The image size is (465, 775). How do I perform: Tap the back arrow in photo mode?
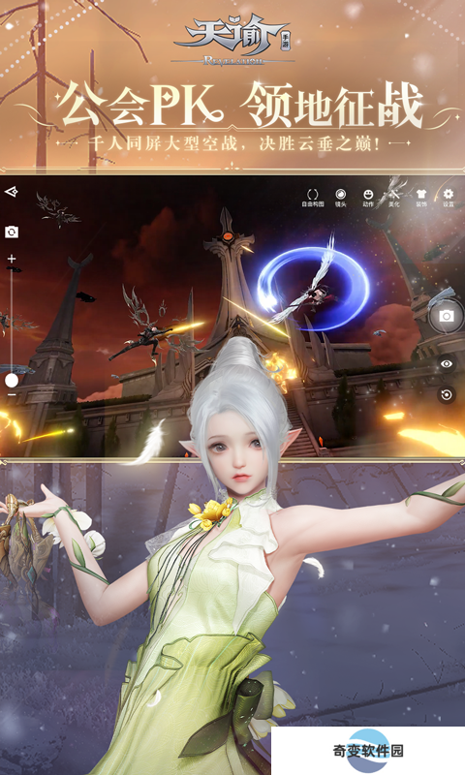[12, 192]
